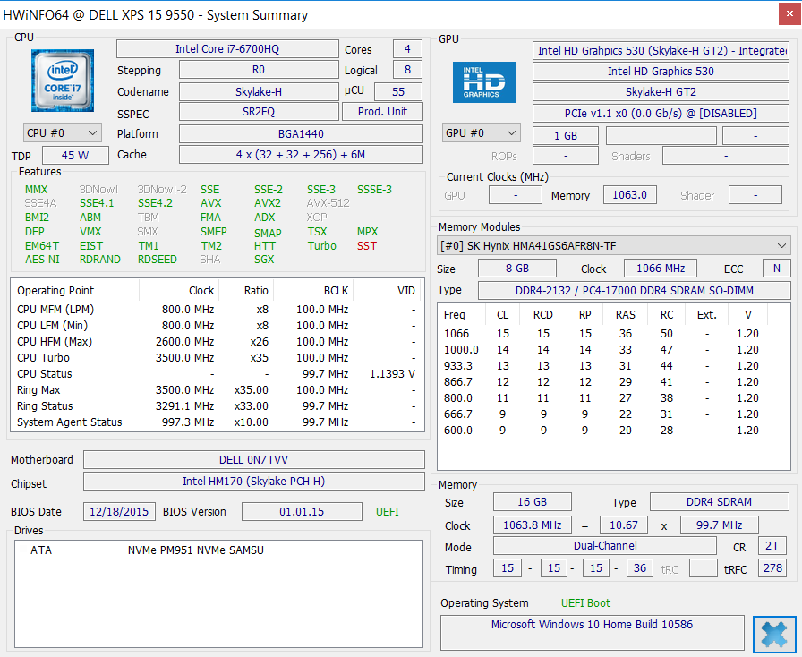Click the DELL 0N7TVV motherboard field
This screenshot has width=802, height=657.
click(254, 460)
